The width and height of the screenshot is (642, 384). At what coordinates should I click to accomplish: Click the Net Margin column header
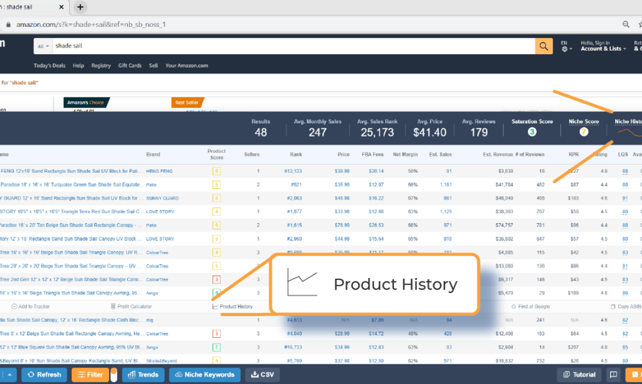pyautogui.click(x=406, y=154)
